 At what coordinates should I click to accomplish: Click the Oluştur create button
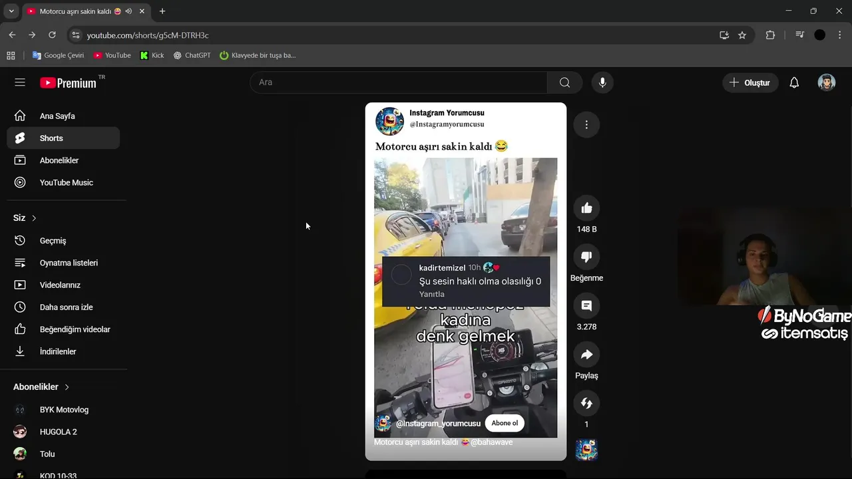pyautogui.click(x=750, y=82)
